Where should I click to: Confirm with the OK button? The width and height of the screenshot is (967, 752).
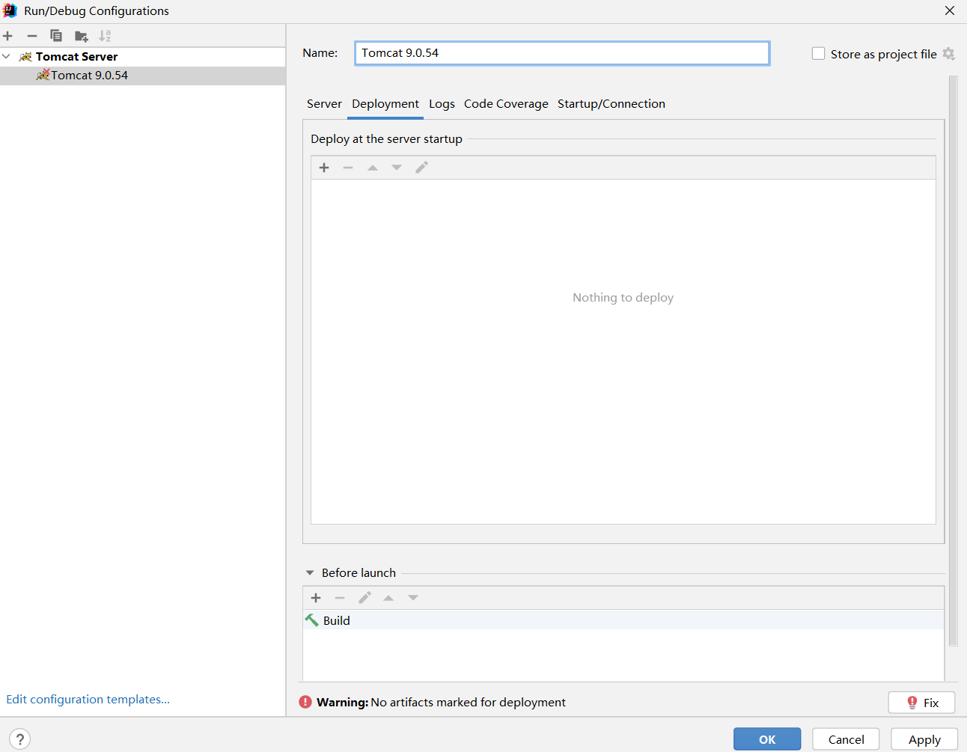tap(767, 739)
